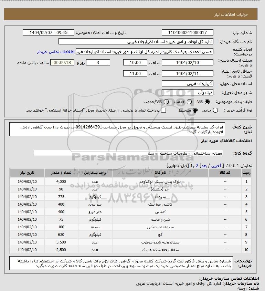Click the remaining days field showing 3
265x291 pixels.
click(98, 62)
